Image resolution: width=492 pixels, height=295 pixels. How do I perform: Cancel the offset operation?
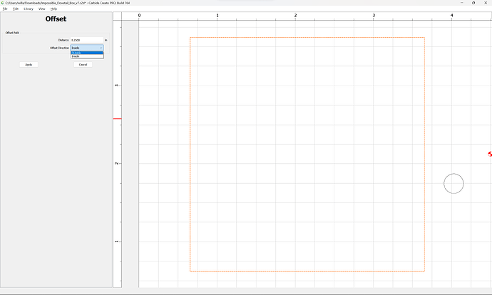[83, 65]
